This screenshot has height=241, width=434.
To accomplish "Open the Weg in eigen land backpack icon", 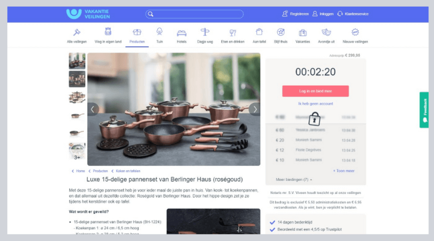I will [108, 32].
